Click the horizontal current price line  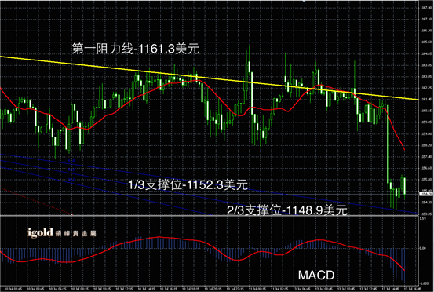(210, 194)
